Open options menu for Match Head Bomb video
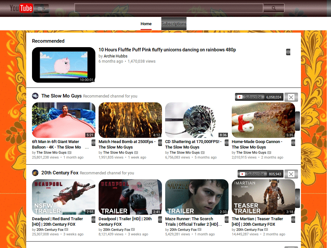Image resolution: width=331 pixels, height=248 pixels. pos(160,143)
